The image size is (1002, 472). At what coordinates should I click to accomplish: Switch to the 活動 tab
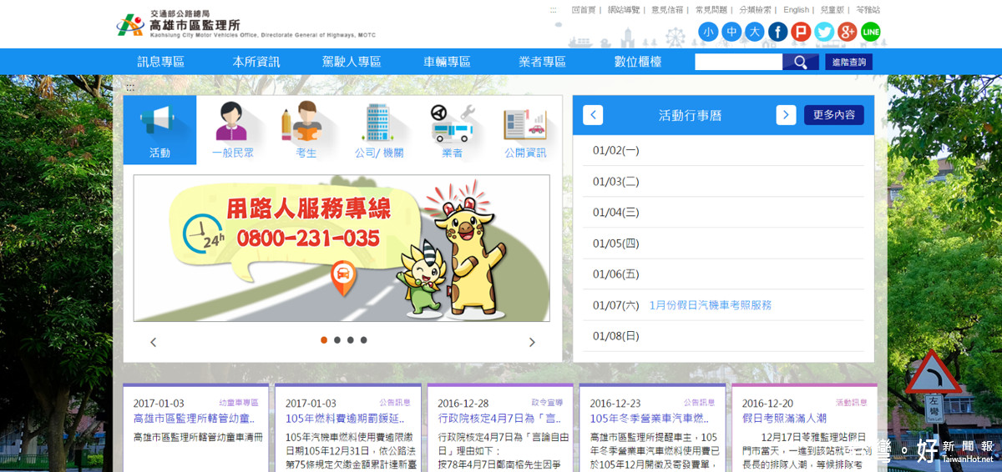pos(159,130)
